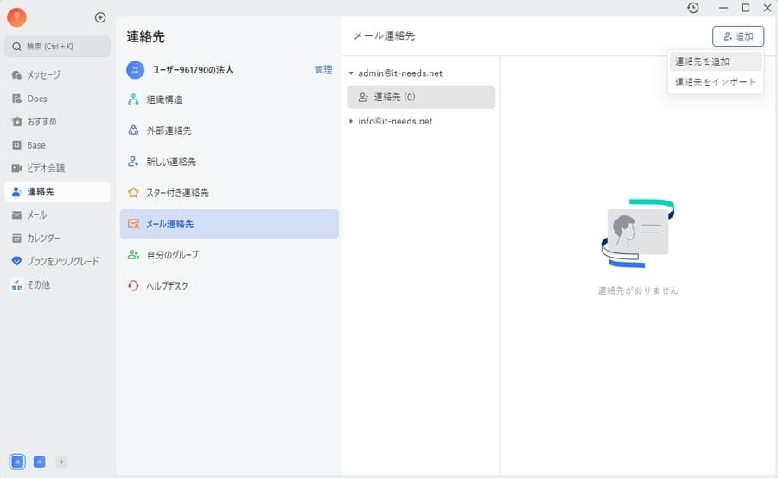Viewport: 778px width, 478px height.
Task: Click the search box (検索 Ctrl+K)
Action: 57,46
